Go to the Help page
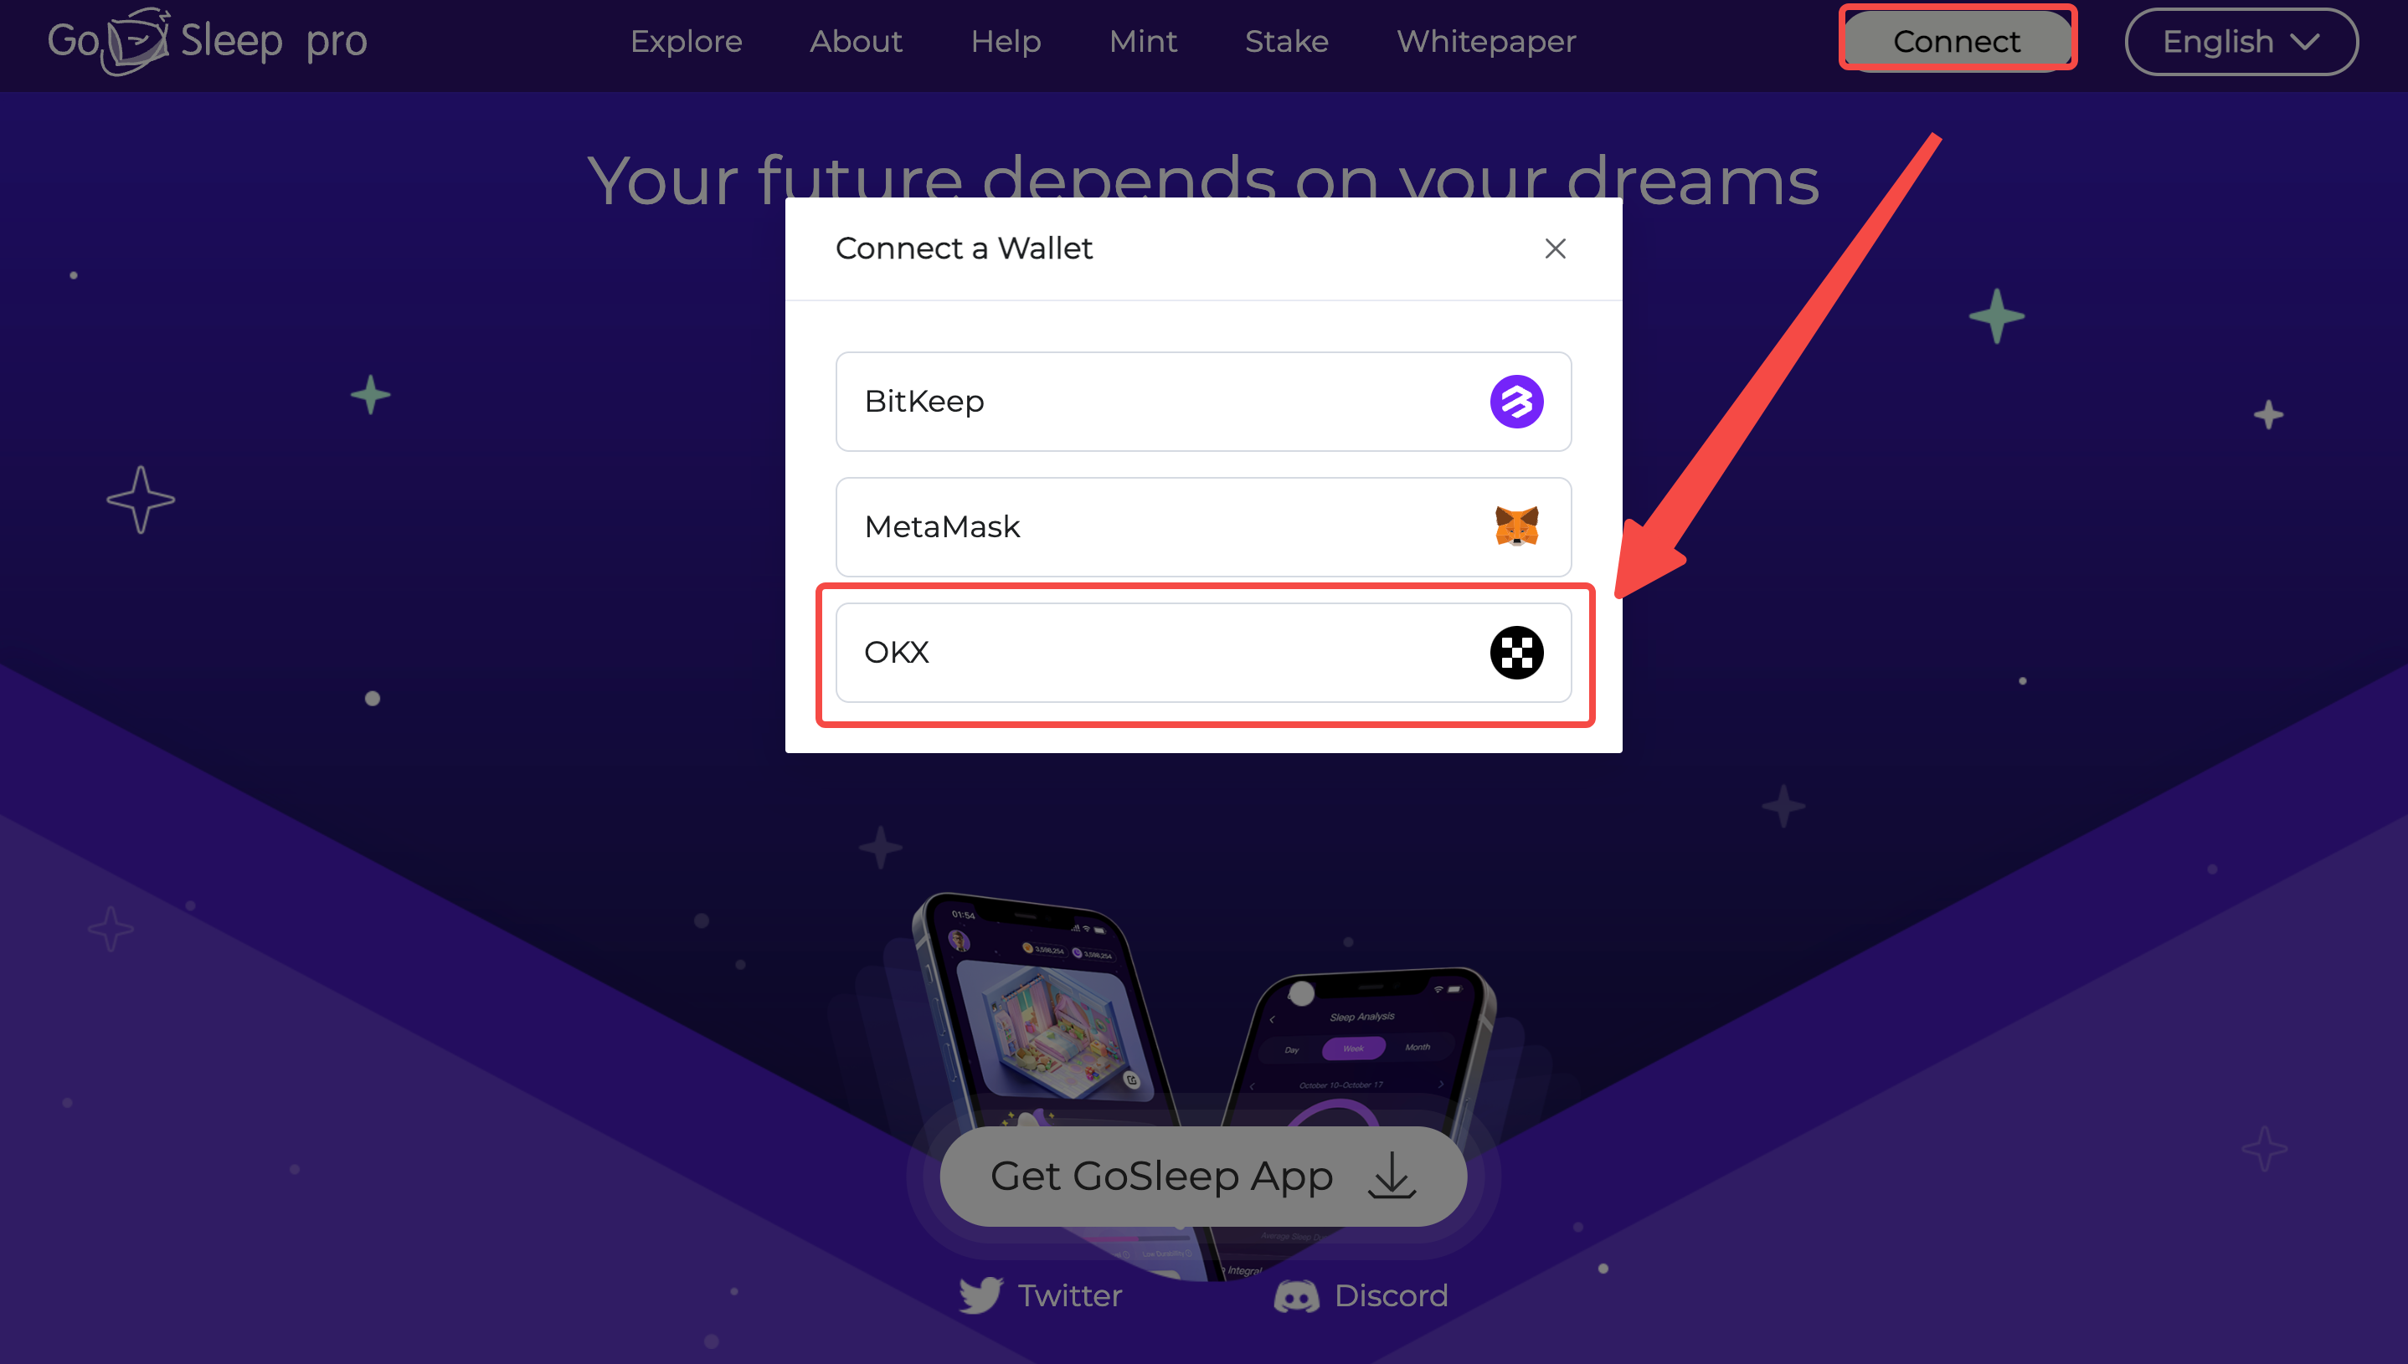Image resolution: width=2408 pixels, height=1364 pixels. coord(1006,41)
